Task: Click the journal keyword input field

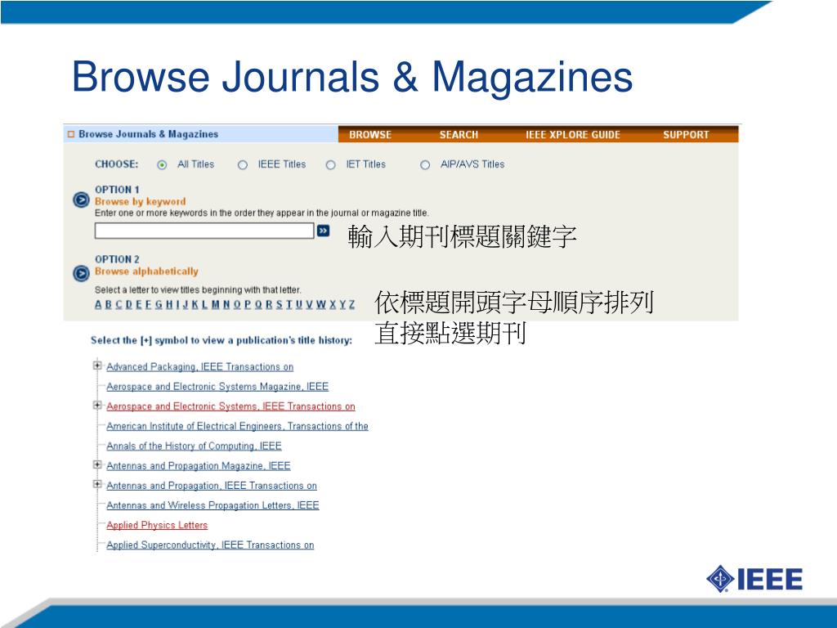Action: (x=204, y=231)
